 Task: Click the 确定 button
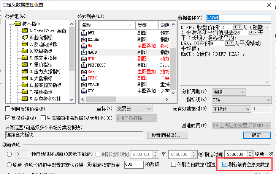257,135
